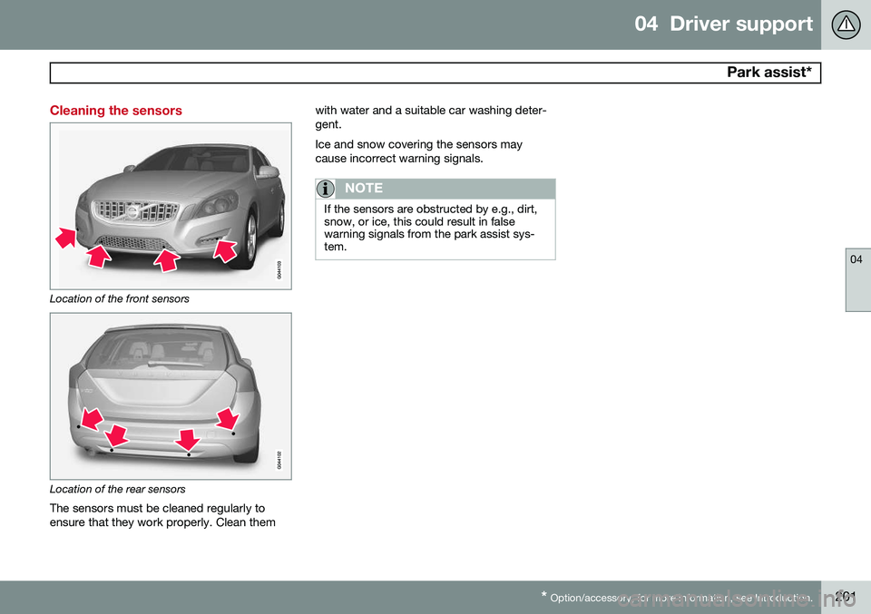
Task: Click the 'Location of the front sensors' caption
Action: pyautogui.click(x=120, y=298)
